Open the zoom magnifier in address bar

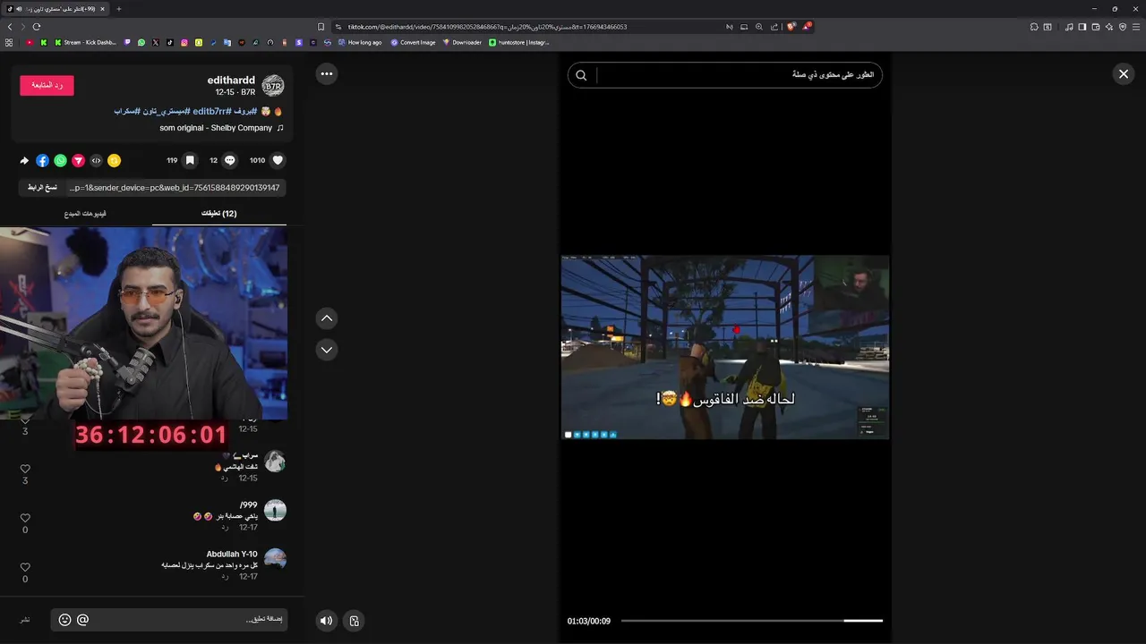coord(759,27)
